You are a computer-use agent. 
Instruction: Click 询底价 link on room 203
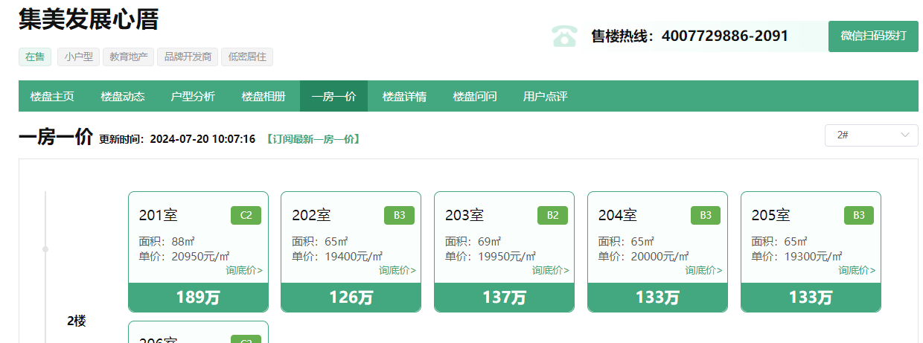tap(550, 270)
